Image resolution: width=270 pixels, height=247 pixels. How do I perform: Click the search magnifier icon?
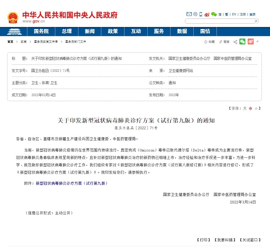[x=256, y=21]
